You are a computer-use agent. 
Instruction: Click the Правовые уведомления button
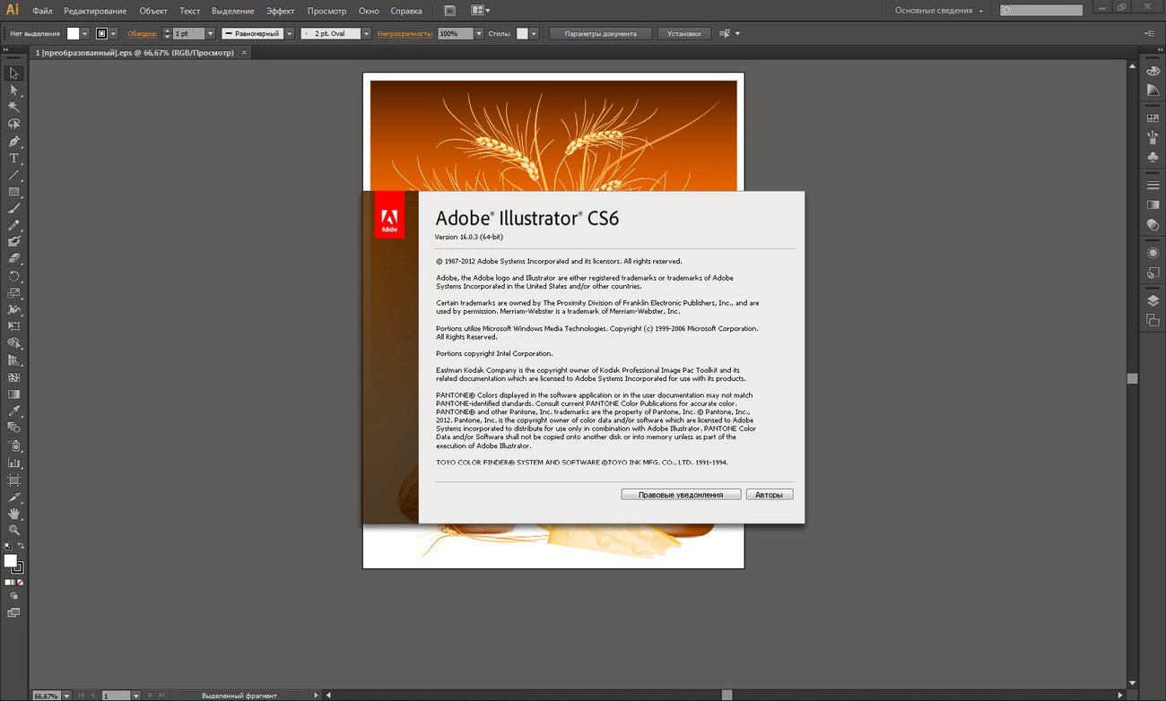click(x=681, y=495)
